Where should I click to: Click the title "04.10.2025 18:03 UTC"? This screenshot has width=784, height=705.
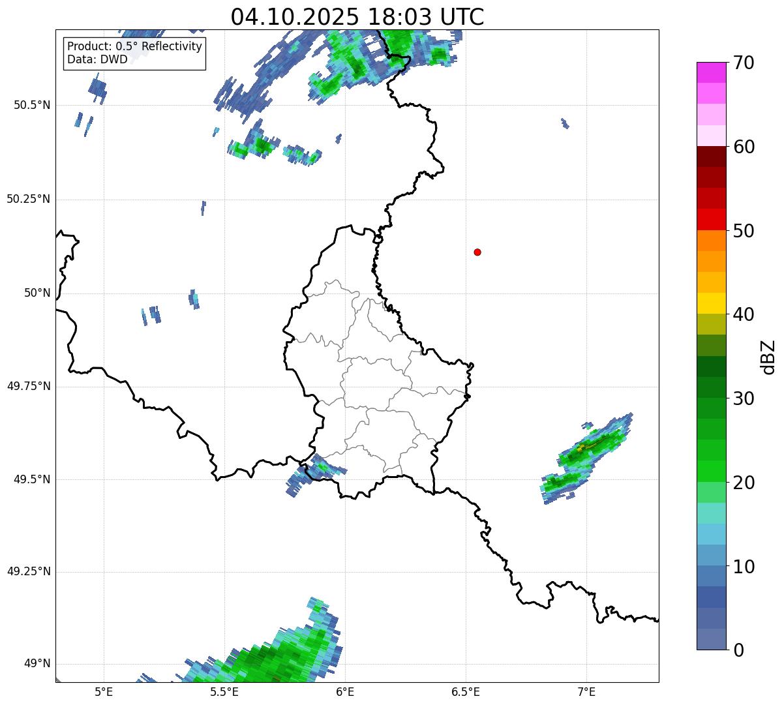(x=357, y=16)
